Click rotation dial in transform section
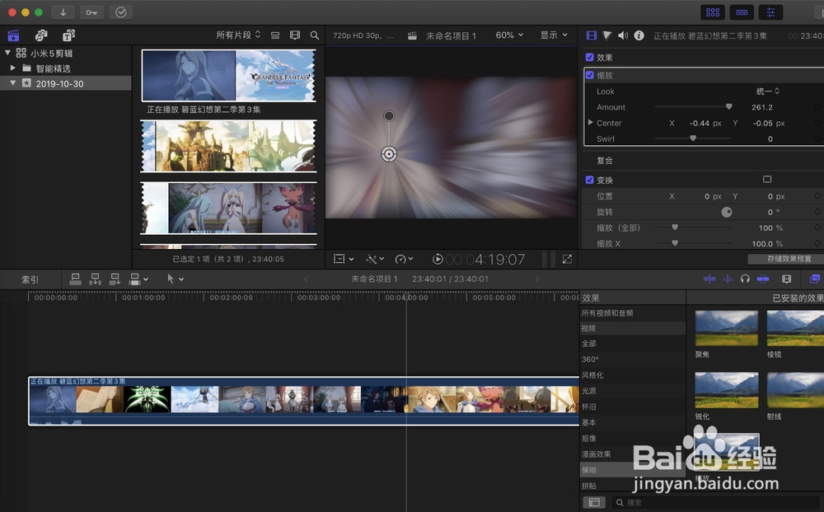Screen dimensions: 824x512 pos(726,212)
